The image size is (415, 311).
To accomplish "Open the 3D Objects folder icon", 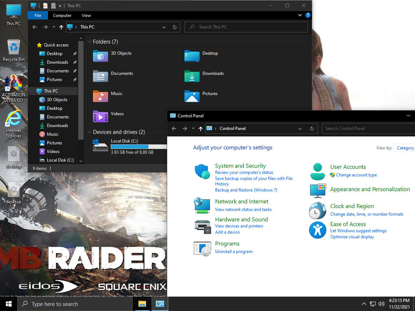I will [x=100, y=56].
